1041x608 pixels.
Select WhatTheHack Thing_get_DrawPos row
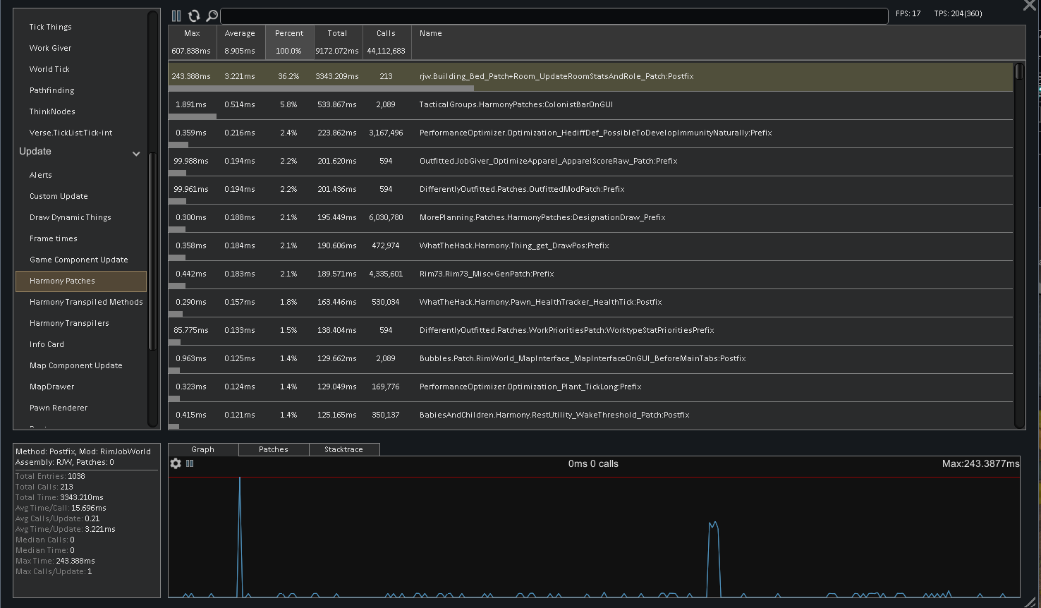[x=590, y=246]
